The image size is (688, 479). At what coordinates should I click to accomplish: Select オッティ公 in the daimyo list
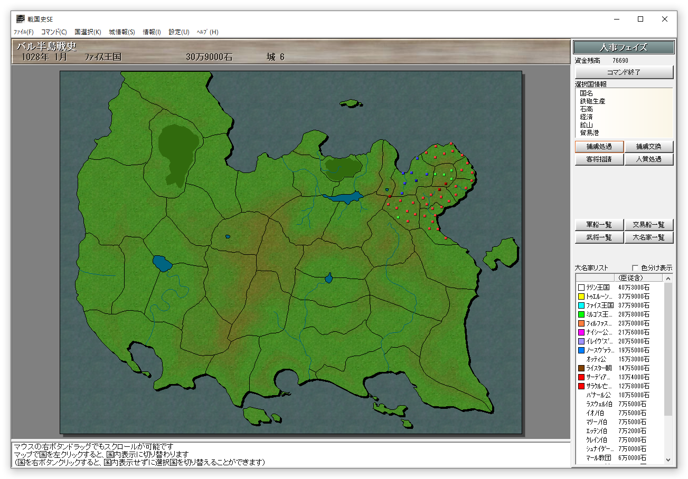596,359
